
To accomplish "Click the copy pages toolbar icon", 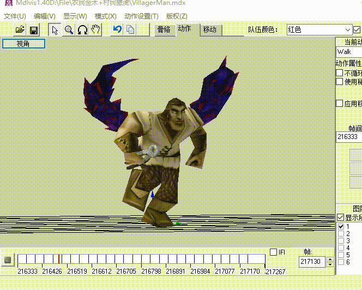I will tap(130, 30).
